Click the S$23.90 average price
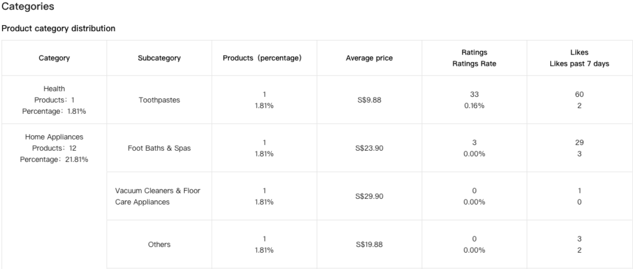The image size is (641, 269). (x=369, y=148)
